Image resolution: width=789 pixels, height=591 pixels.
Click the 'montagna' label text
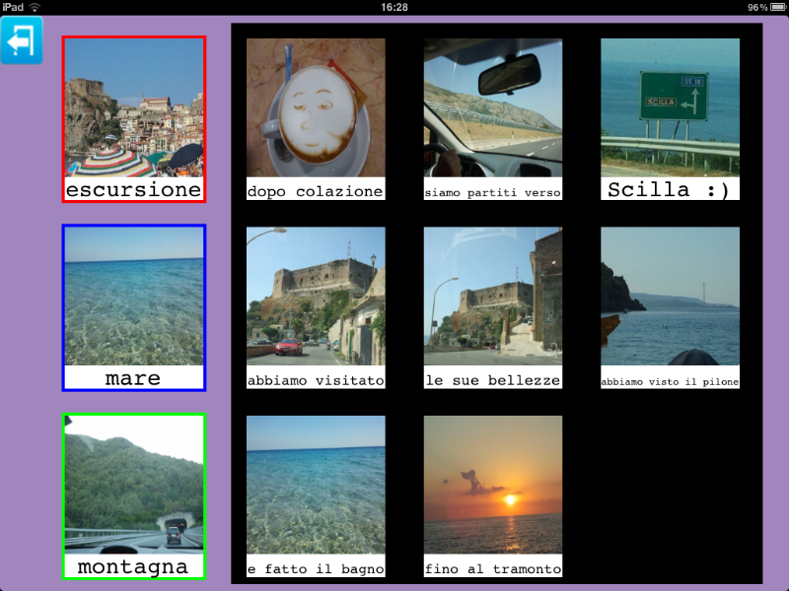pos(133,567)
